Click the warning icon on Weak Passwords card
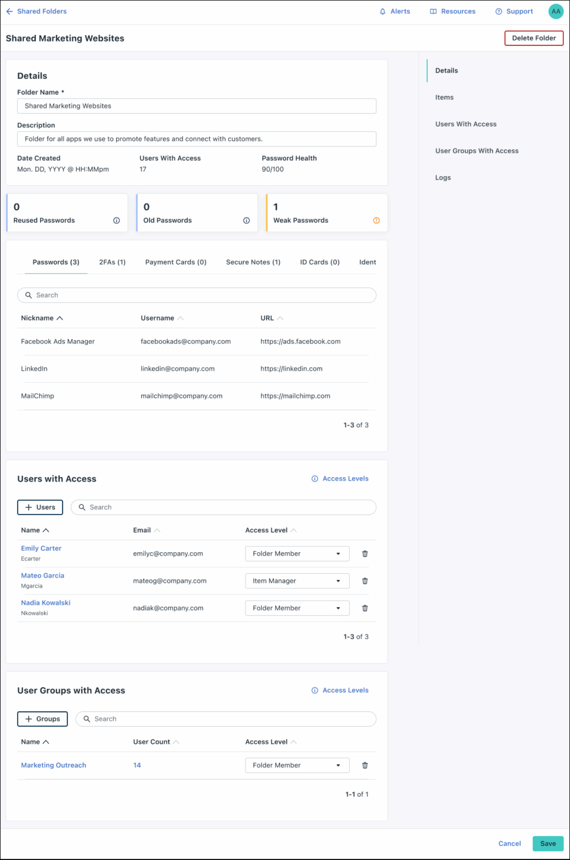 pyautogui.click(x=376, y=220)
